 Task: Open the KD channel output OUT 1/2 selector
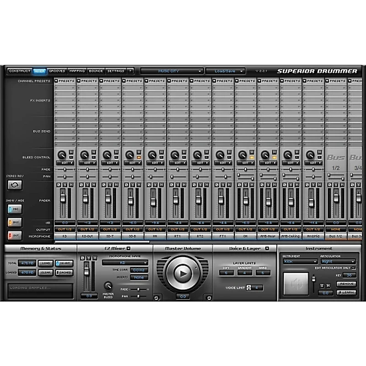point(65,230)
